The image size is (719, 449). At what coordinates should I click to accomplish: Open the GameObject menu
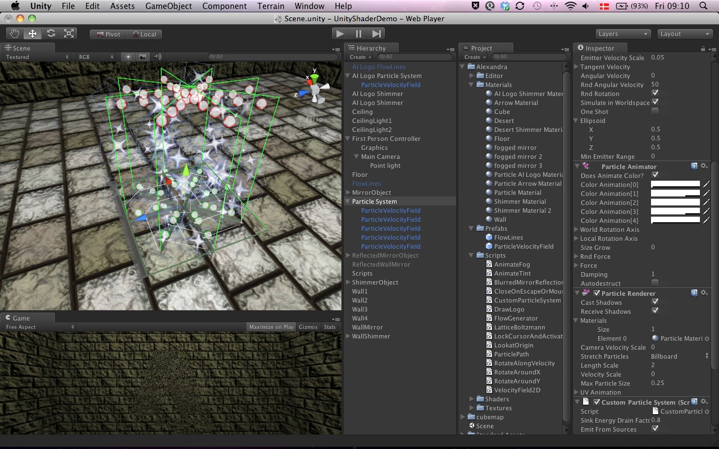tap(169, 6)
